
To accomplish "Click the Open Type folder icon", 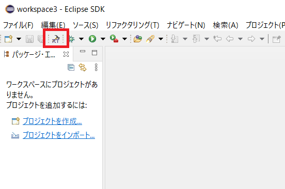I will click(x=138, y=39).
